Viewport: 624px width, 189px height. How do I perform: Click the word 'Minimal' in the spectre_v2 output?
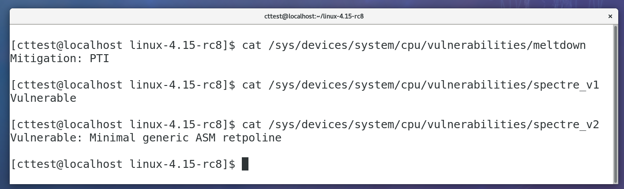coord(113,138)
